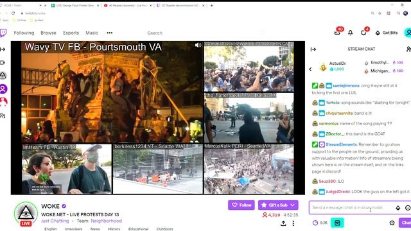The height and width of the screenshot is (231, 411).
Task: Click the Wavy TV FB Portsmouth VA video feed
Action: click(x=112, y=92)
